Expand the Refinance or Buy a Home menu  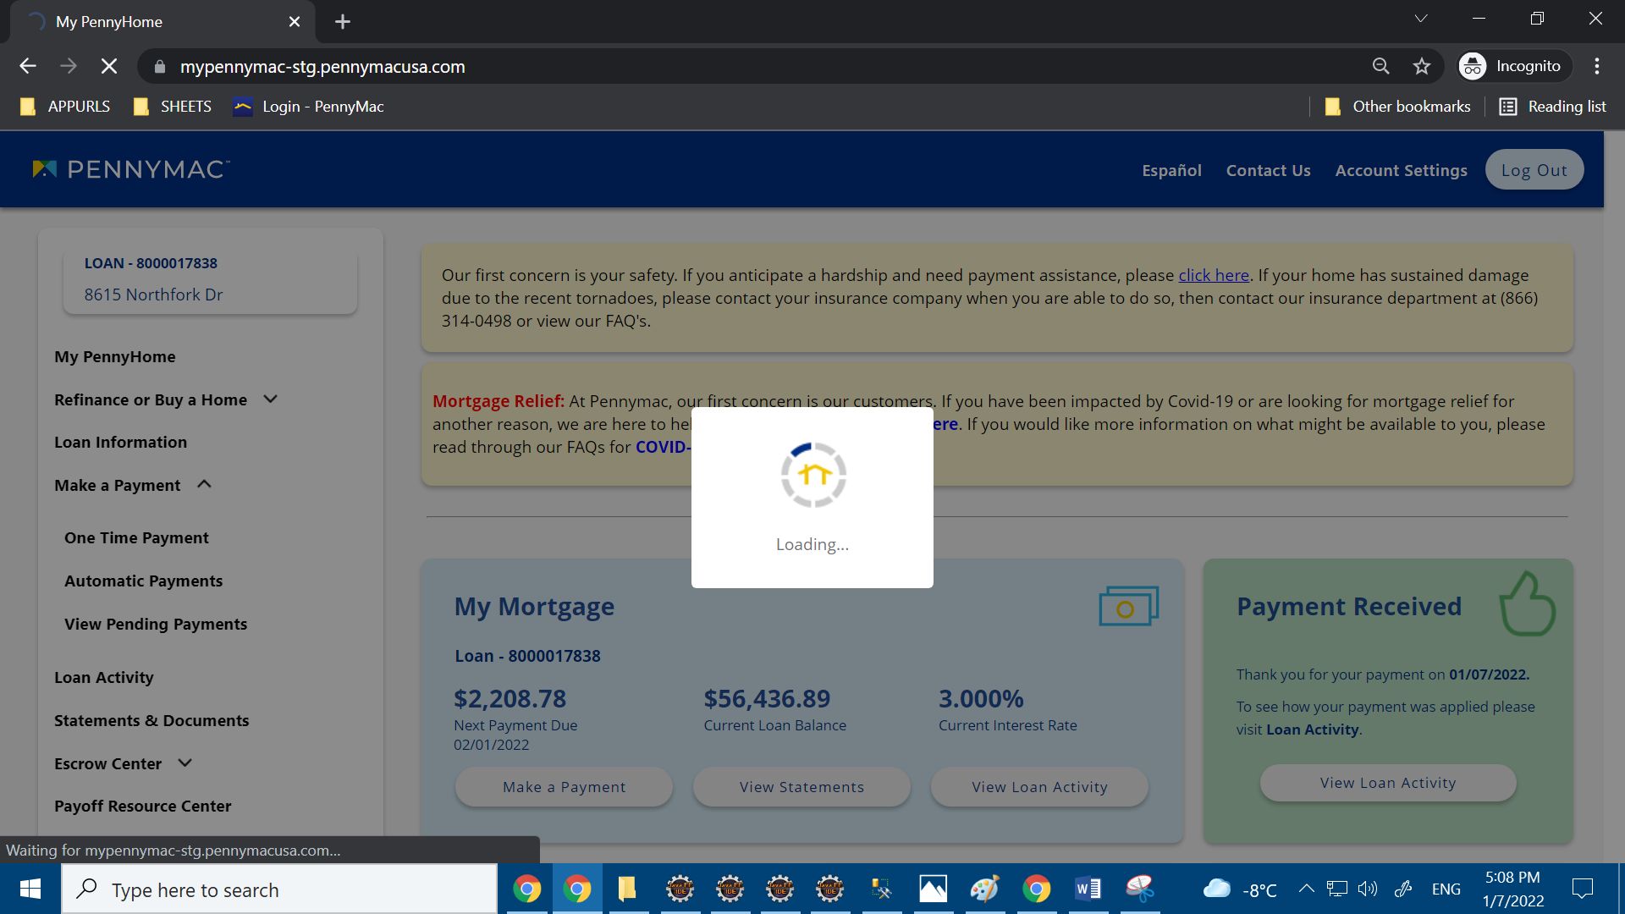[x=270, y=399]
